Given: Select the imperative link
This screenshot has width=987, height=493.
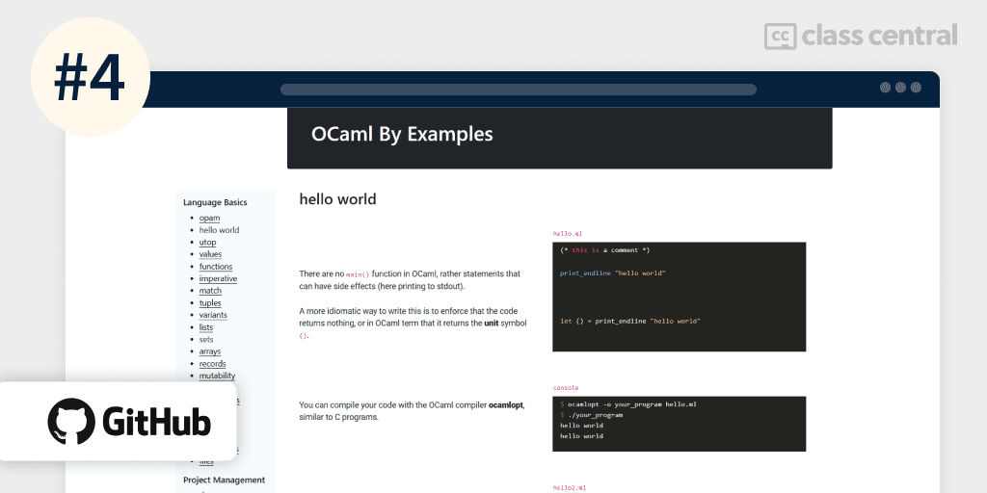Looking at the screenshot, I should tap(218, 279).
